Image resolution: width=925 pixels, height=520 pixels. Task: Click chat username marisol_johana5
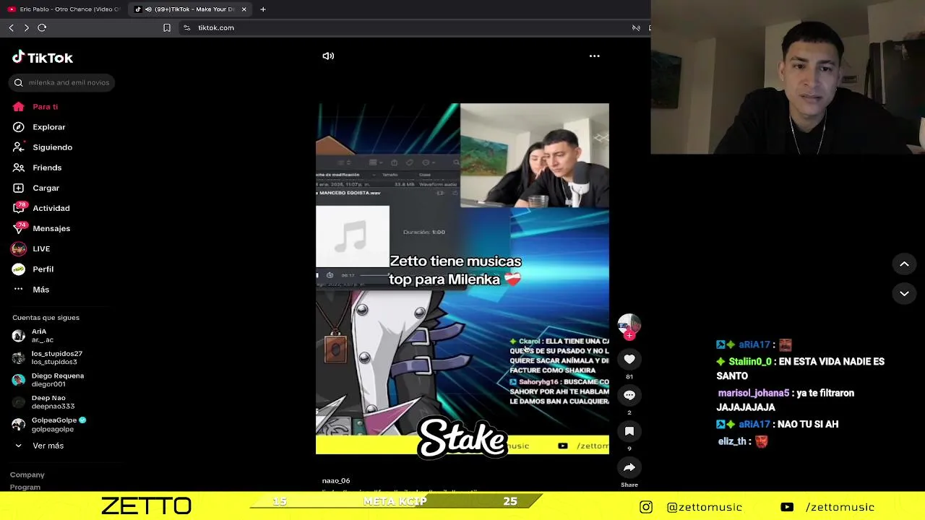(x=753, y=393)
